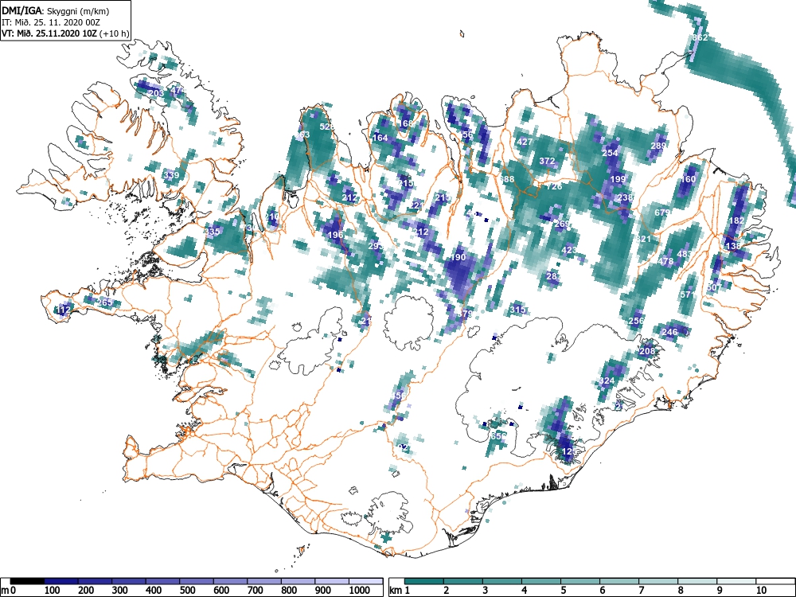The height and width of the screenshot is (597, 796).
Task: Click the 478 visibility value
Action: click(x=665, y=261)
